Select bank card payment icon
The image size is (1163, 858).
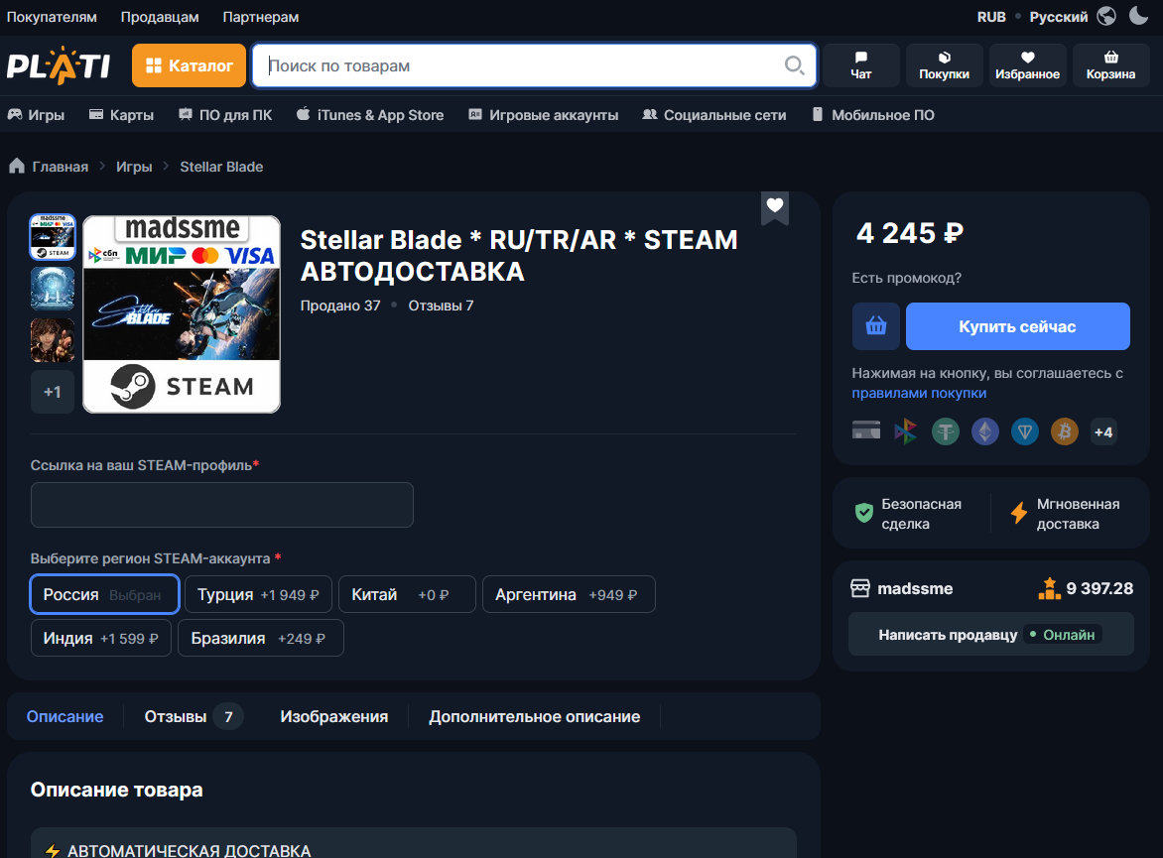[x=866, y=430]
